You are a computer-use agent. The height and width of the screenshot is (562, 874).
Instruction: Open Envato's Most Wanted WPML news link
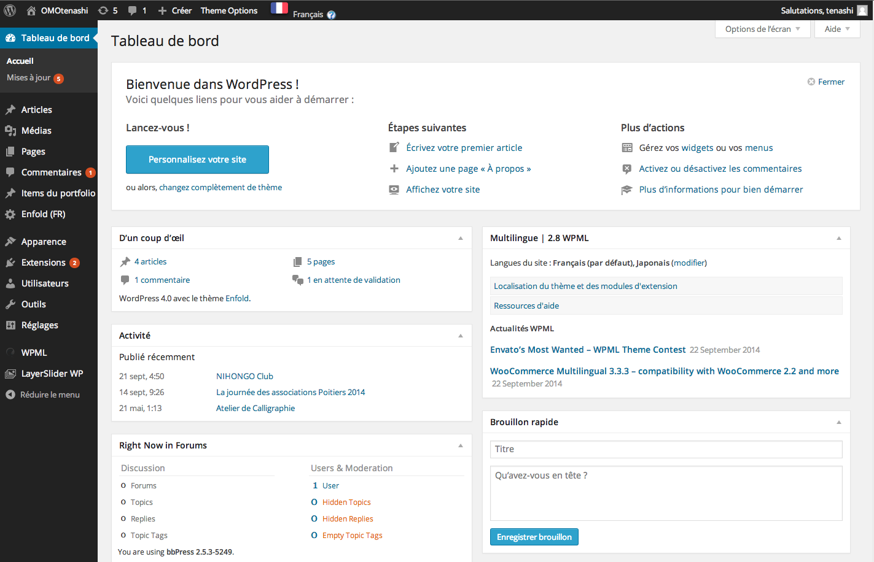pyautogui.click(x=588, y=350)
